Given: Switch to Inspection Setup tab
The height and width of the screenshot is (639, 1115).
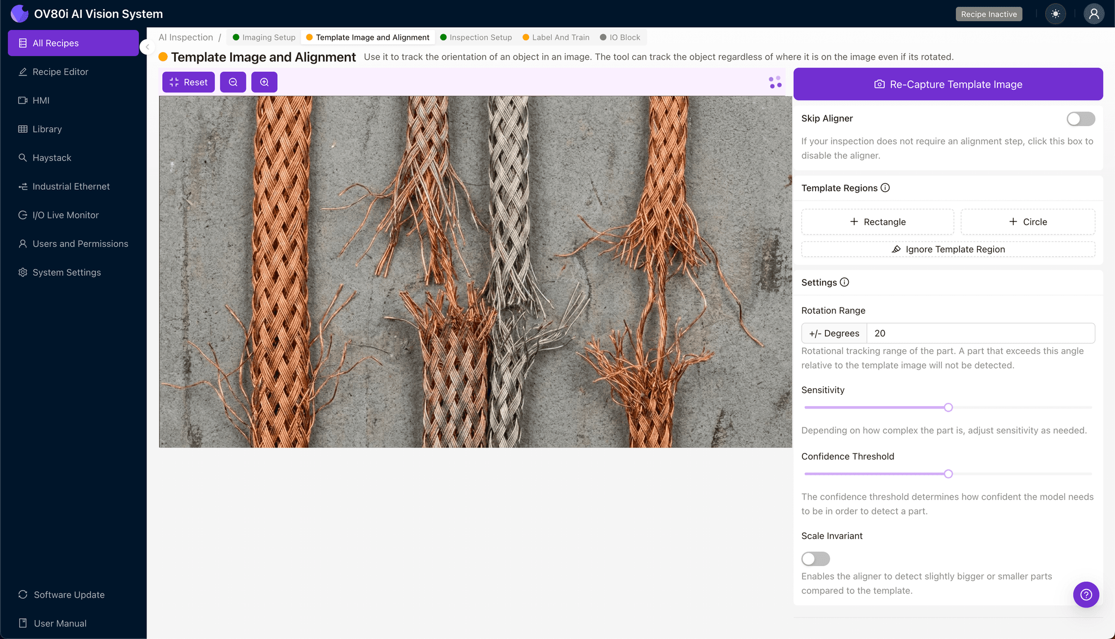Looking at the screenshot, I should pyautogui.click(x=476, y=38).
